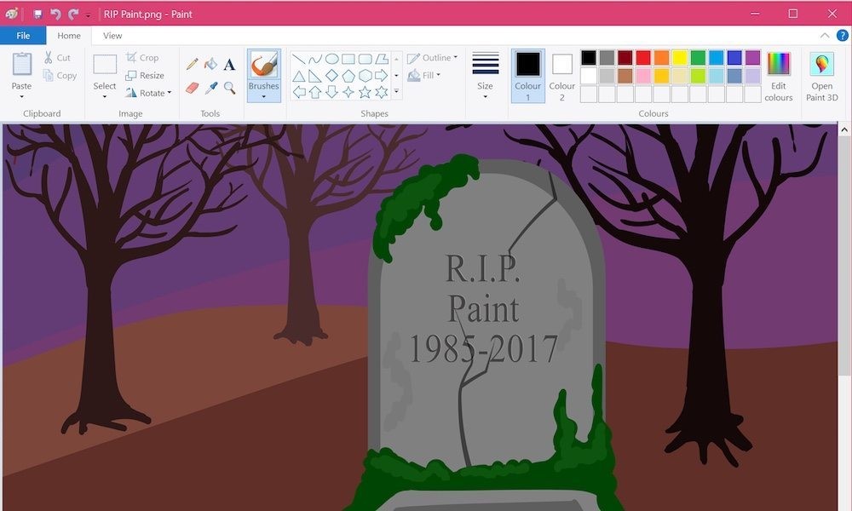The height and width of the screenshot is (511, 852).
Task: Pick the red colour swatch
Action: click(x=643, y=58)
